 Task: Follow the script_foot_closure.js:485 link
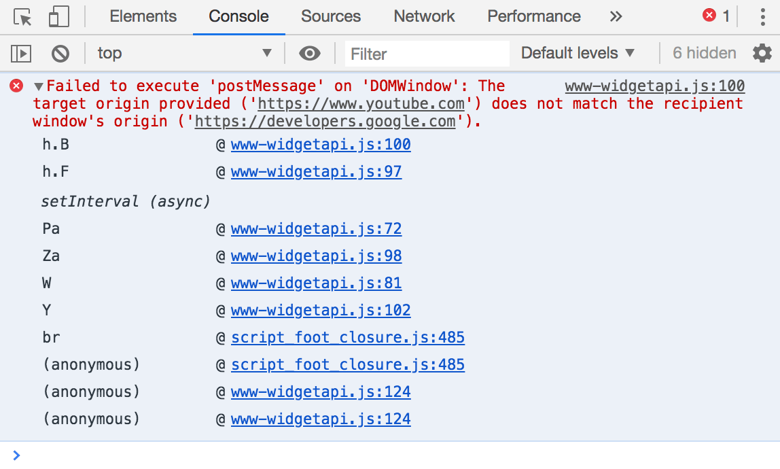click(x=348, y=337)
